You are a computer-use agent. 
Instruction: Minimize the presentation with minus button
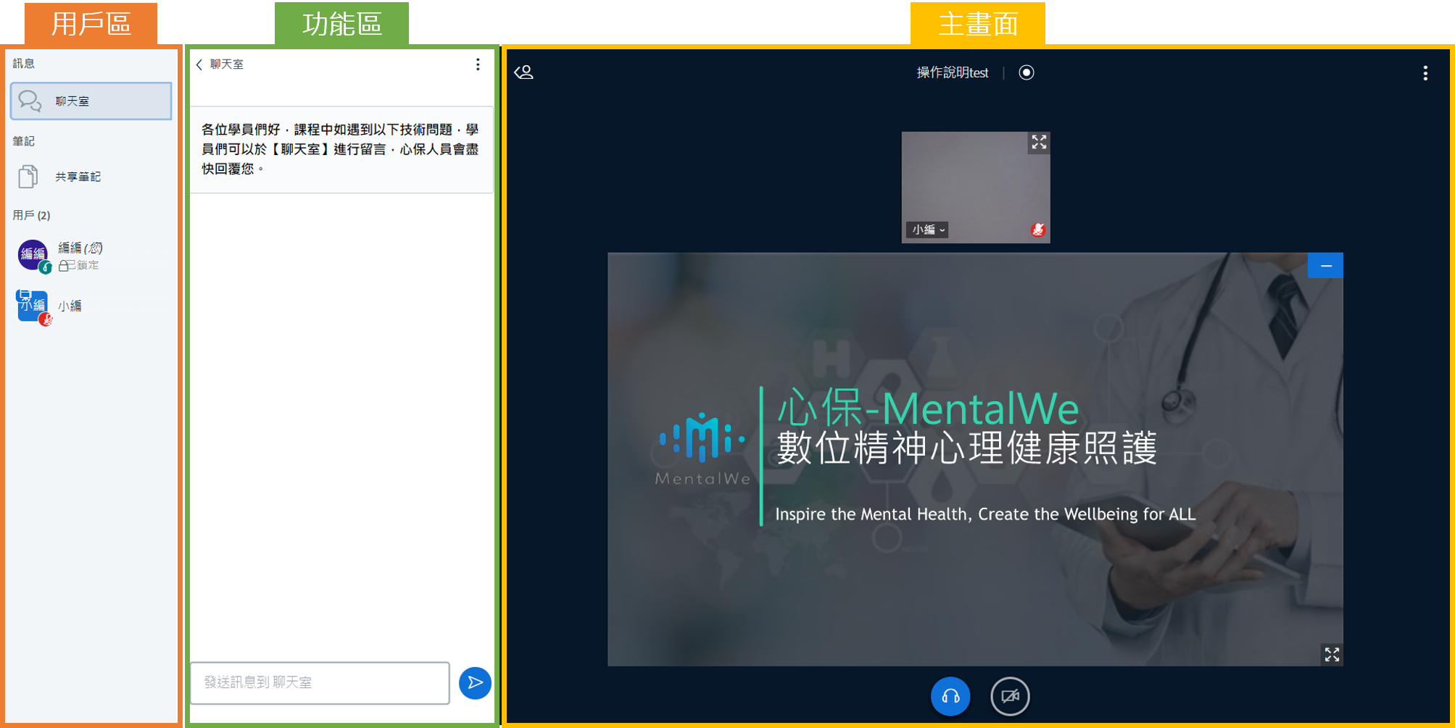pos(1325,266)
